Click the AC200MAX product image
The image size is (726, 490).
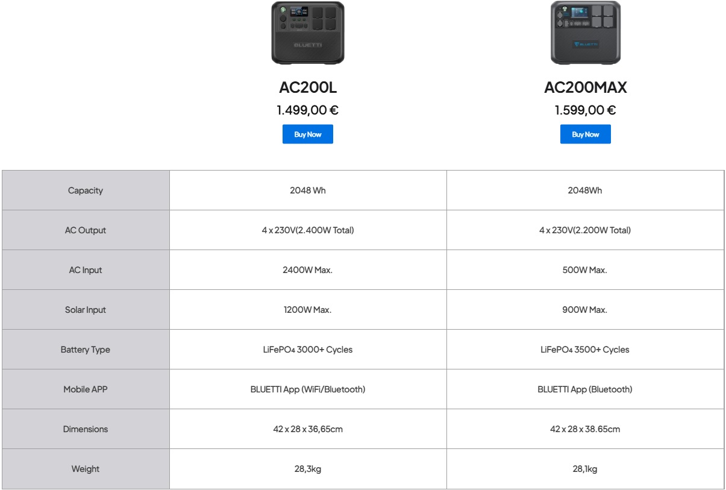[x=586, y=33]
